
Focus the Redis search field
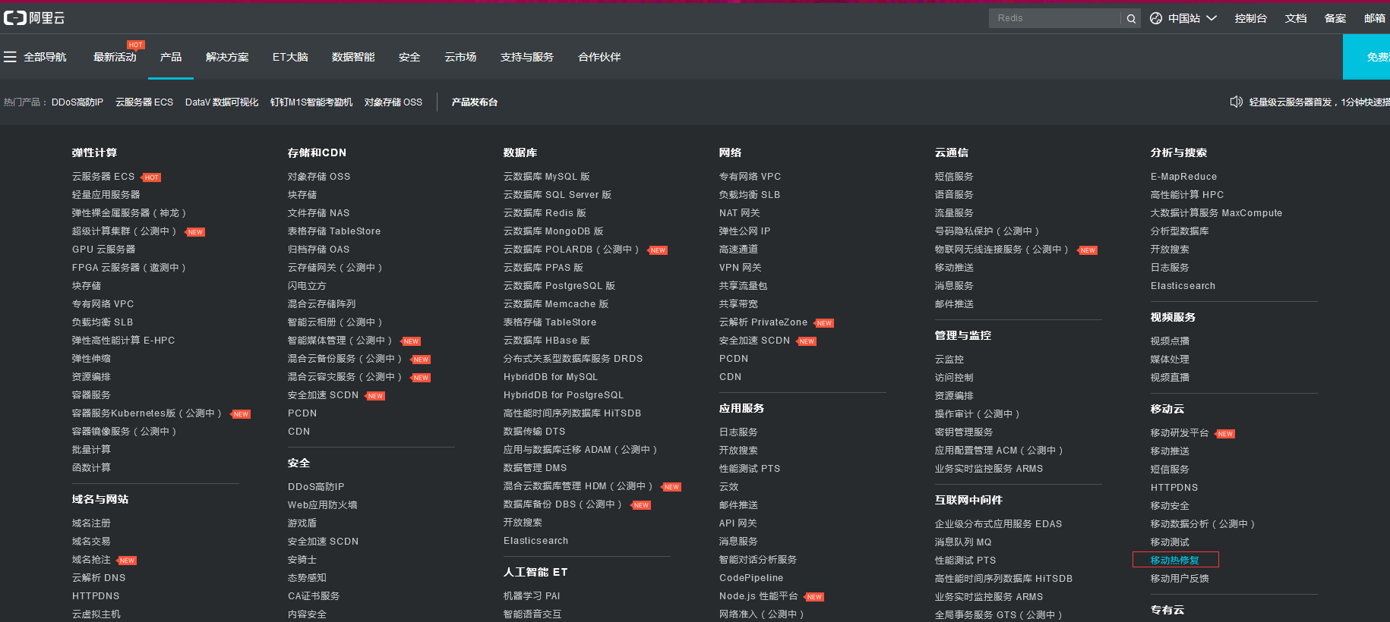coord(1054,18)
